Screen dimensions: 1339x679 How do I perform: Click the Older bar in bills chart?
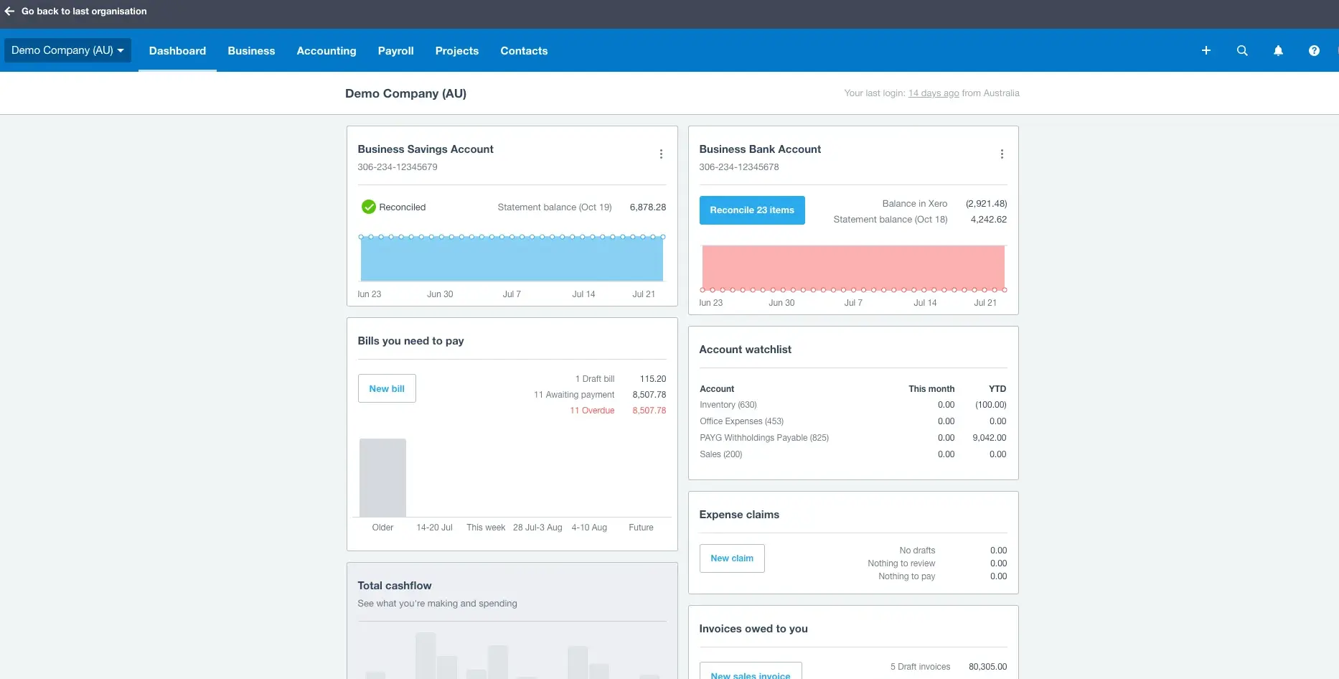point(382,477)
